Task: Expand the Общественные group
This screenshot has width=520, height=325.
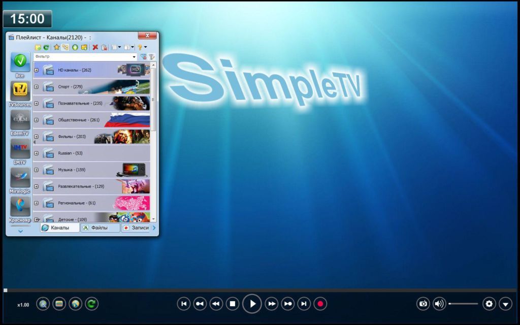Action: [x=37, y=120]
